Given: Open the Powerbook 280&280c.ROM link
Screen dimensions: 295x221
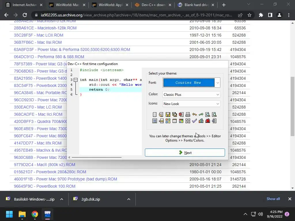Looking at the screenshot, I should 50,172.
